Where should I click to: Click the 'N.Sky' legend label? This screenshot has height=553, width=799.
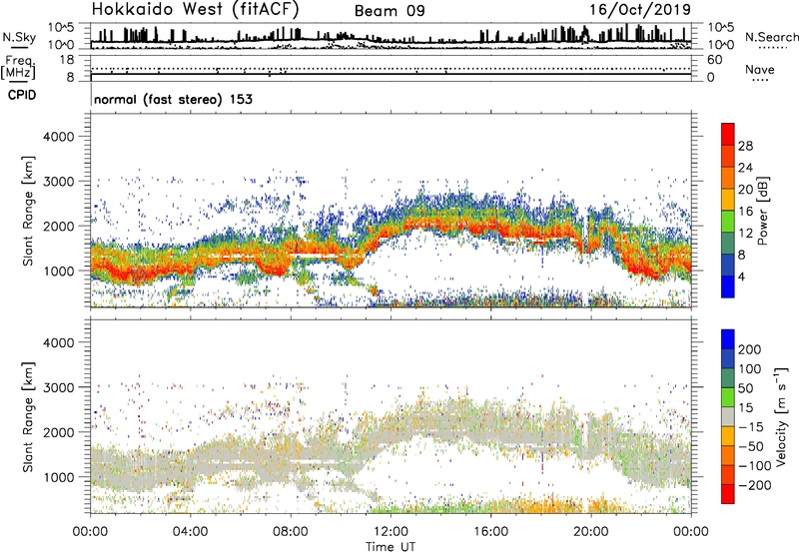point(19,37)
